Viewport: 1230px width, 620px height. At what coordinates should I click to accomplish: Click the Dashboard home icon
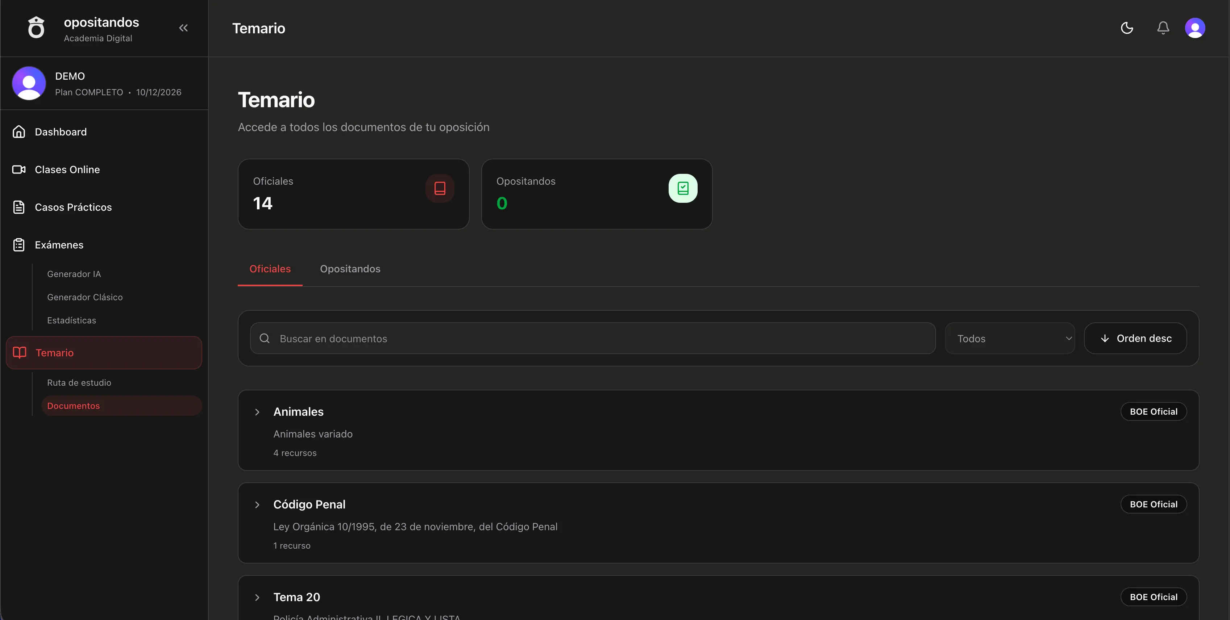pyautogui.click(x=18, y=132)
